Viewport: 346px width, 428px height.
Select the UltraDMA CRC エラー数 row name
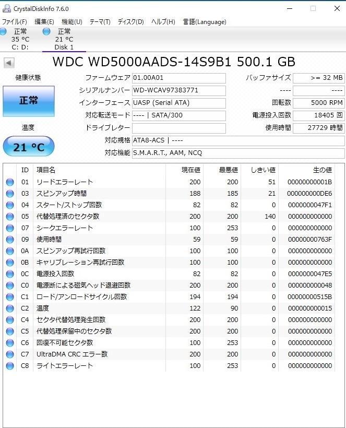pos(72,354)
